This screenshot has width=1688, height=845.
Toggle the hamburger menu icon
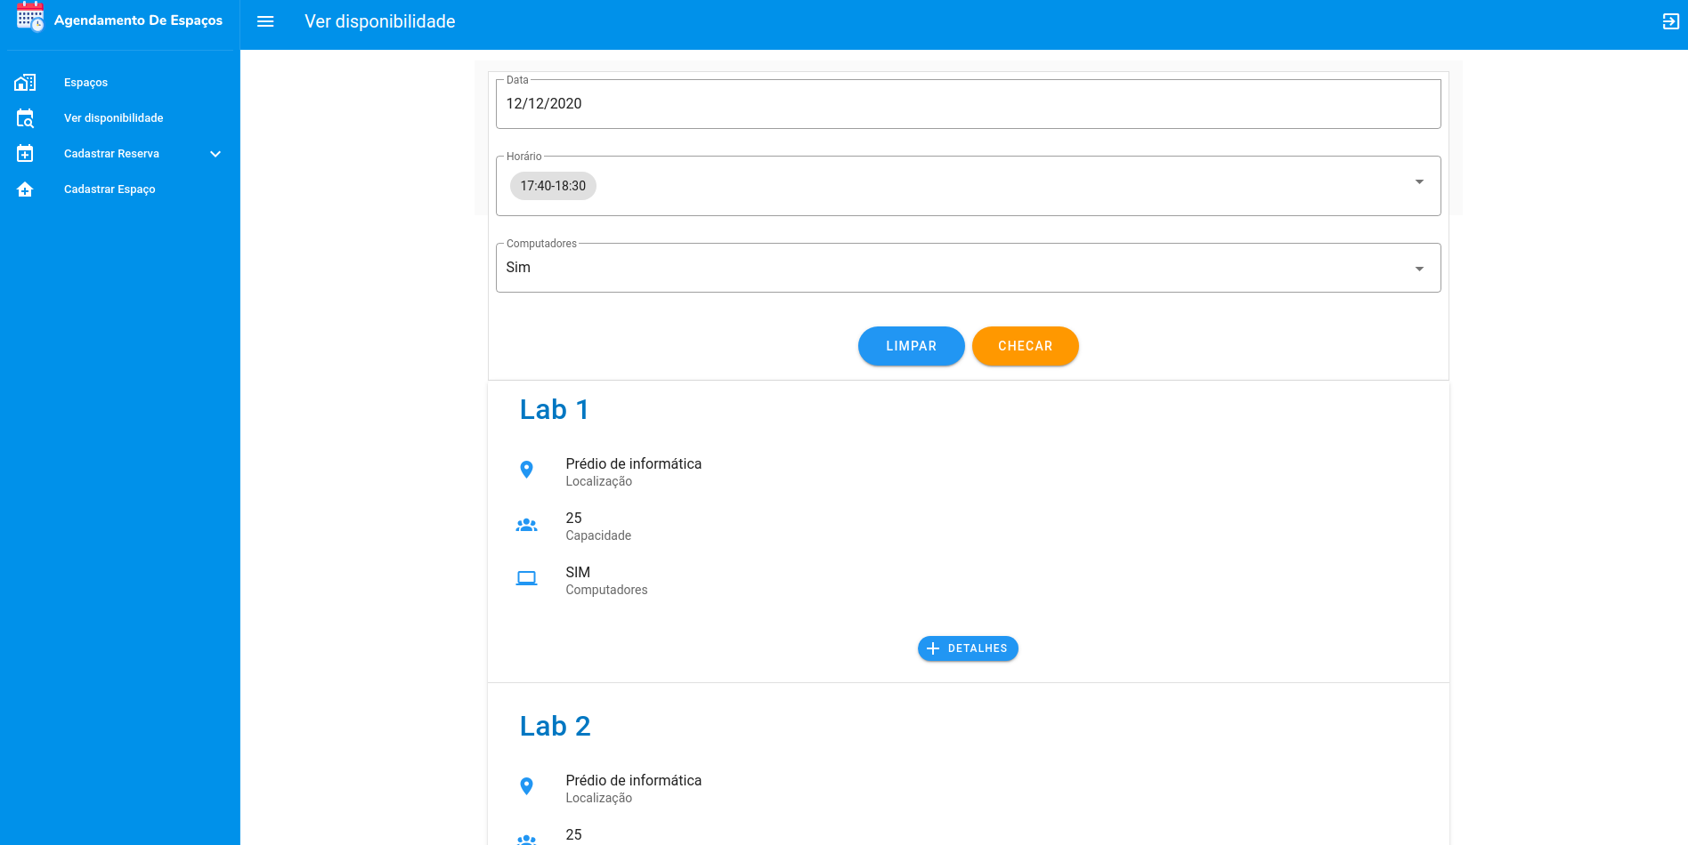pyautogui.click(x=265, y=21)
